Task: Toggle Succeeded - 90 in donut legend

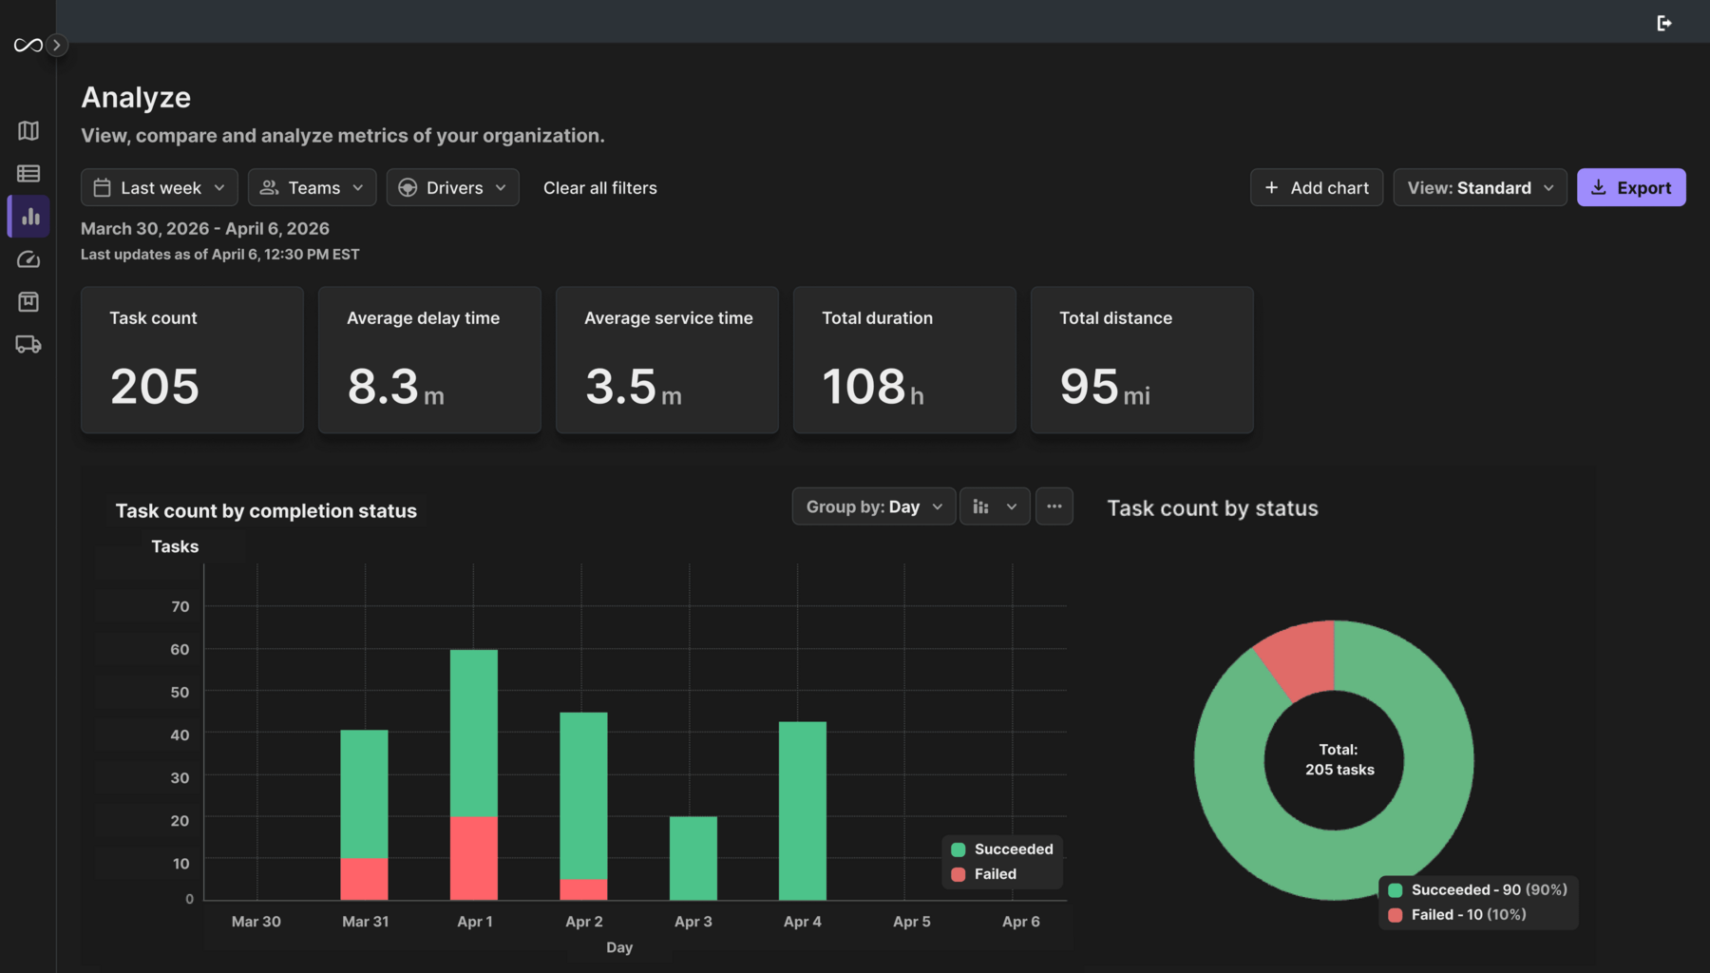Action: click(1477, 890)
